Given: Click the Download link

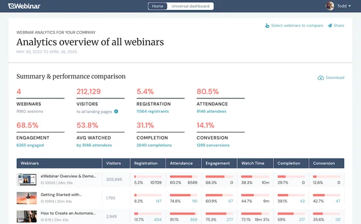Looking at the screenshot, I should coord(335,78).
